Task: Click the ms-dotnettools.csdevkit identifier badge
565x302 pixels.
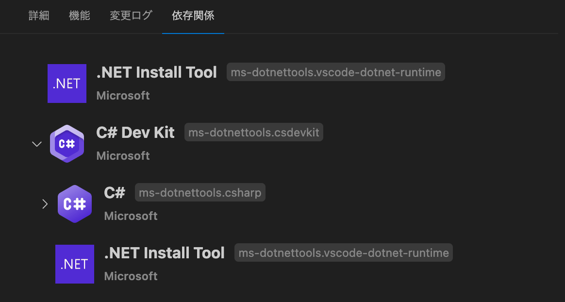Action: click(254, 132)
